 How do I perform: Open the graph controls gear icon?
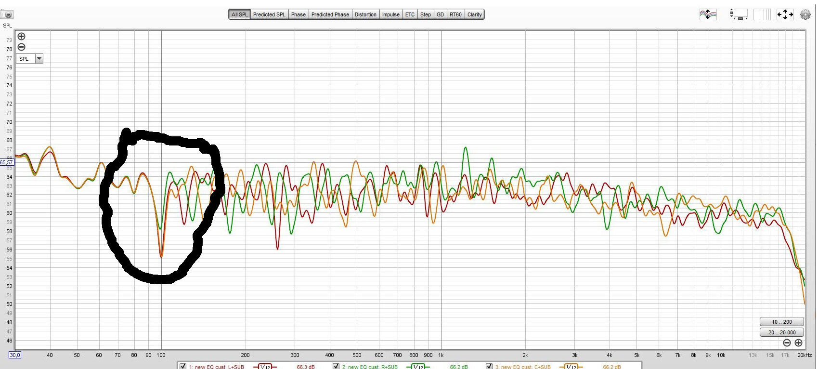pyautogui.click(x=805, y=14)
